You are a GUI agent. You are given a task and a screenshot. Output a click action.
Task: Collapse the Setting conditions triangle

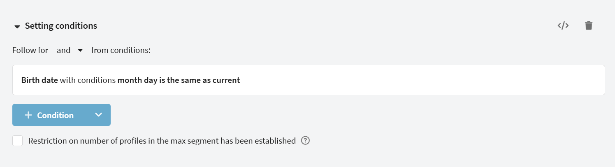(17, 27)
